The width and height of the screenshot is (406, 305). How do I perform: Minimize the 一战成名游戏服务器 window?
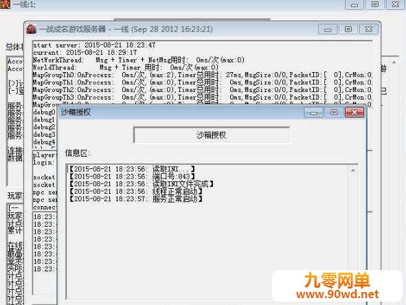328,30
